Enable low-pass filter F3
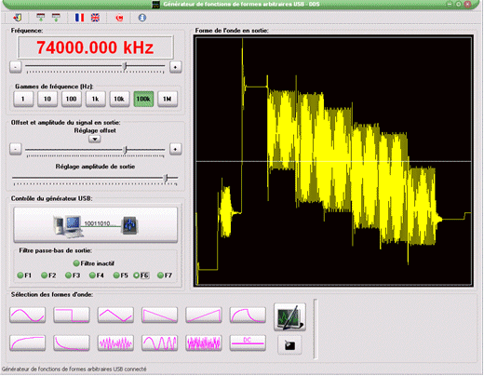Image resolution: width=484 pixels, height=376 pixels. tap(73, 275)
